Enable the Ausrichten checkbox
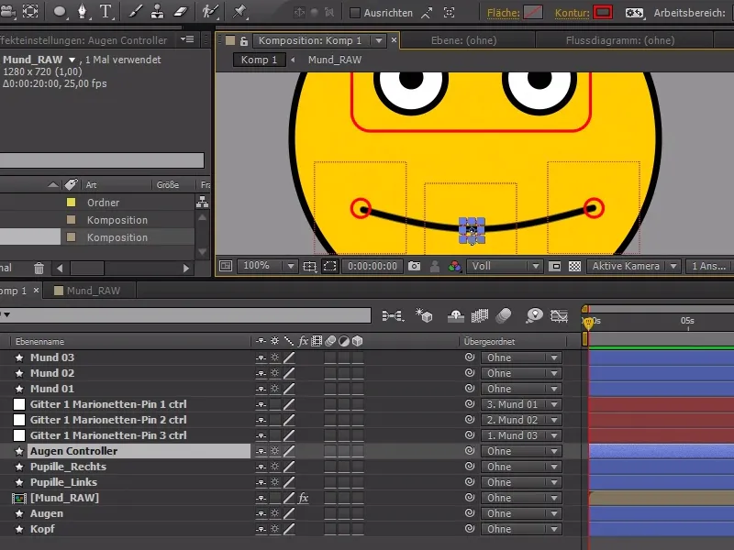Image resolution: width=734 pixels, height=550 pixels. [355, 13]
